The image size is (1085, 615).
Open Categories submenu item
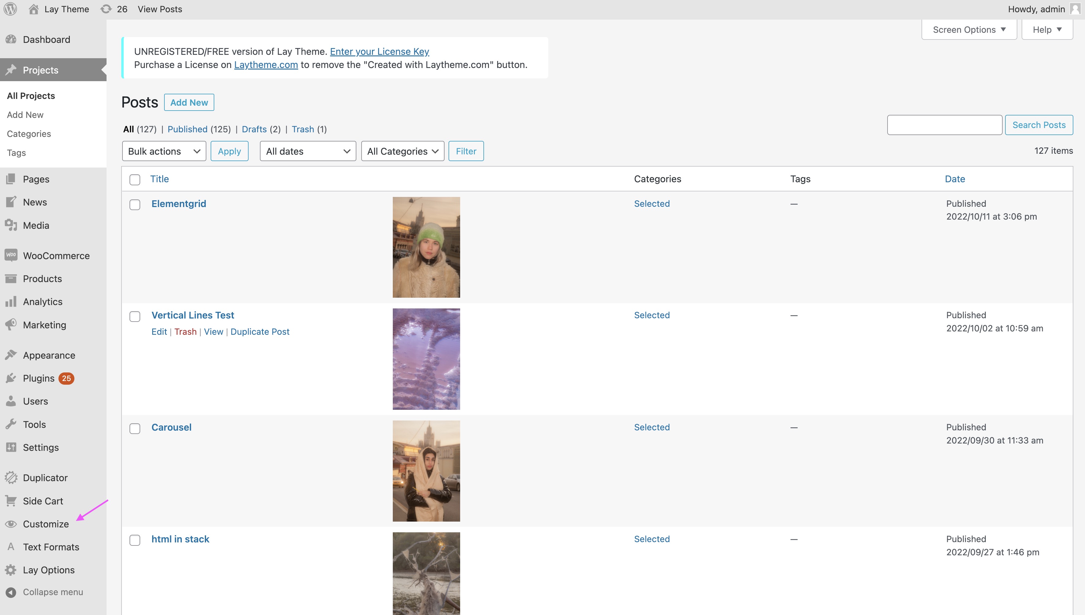tap(29, 134)
